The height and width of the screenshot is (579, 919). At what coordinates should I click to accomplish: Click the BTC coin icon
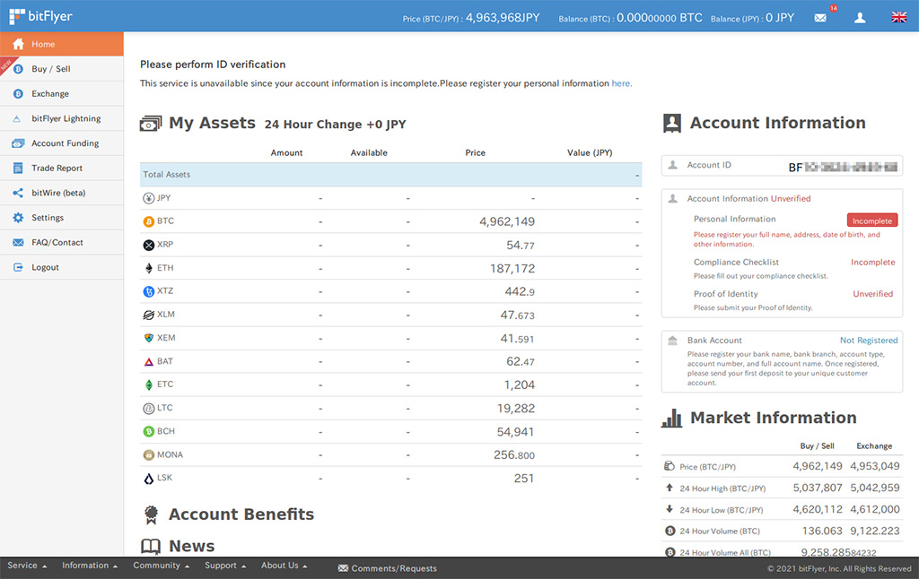tap(149, 222)
